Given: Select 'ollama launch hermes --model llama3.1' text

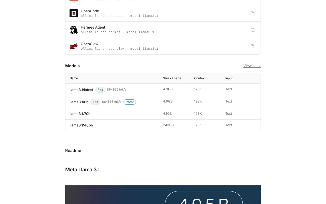Looking at the screenshot, I should [117, 32].
